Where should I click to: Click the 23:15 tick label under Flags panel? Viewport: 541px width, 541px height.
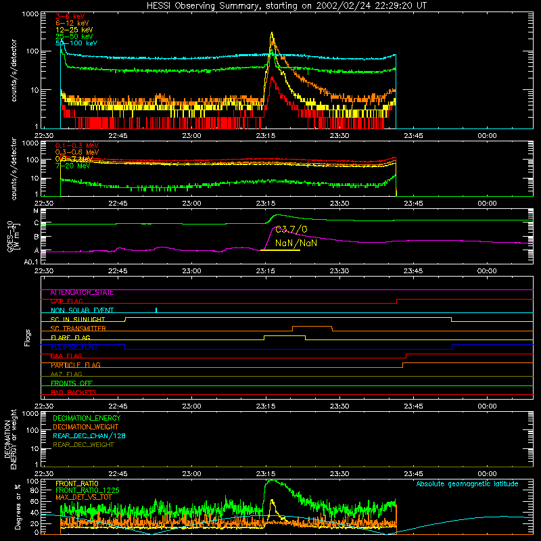[x=266, y=406]
